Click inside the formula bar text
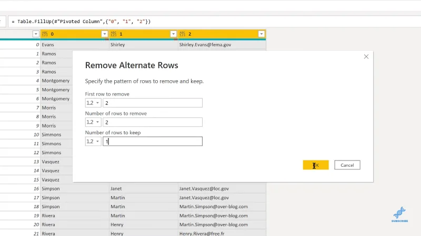The width and height of the screenshot is (421, 236). pyautogui.click(x=81, y=22)
